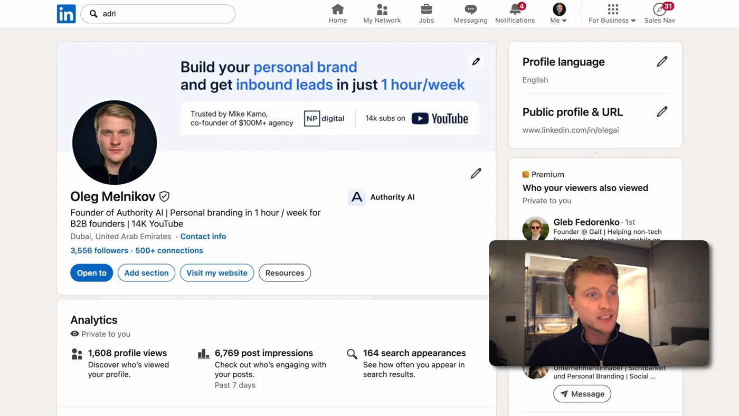Expand the For Business menu
The width and height of the screenshot is (739, 416).
(x=612, y=14)
